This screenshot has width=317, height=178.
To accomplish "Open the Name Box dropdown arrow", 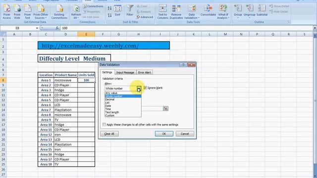I will (x=37, y=28).
